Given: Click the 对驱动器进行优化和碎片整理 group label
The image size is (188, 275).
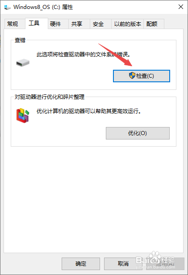Looking at the screenshot, I should coord(50,97).
